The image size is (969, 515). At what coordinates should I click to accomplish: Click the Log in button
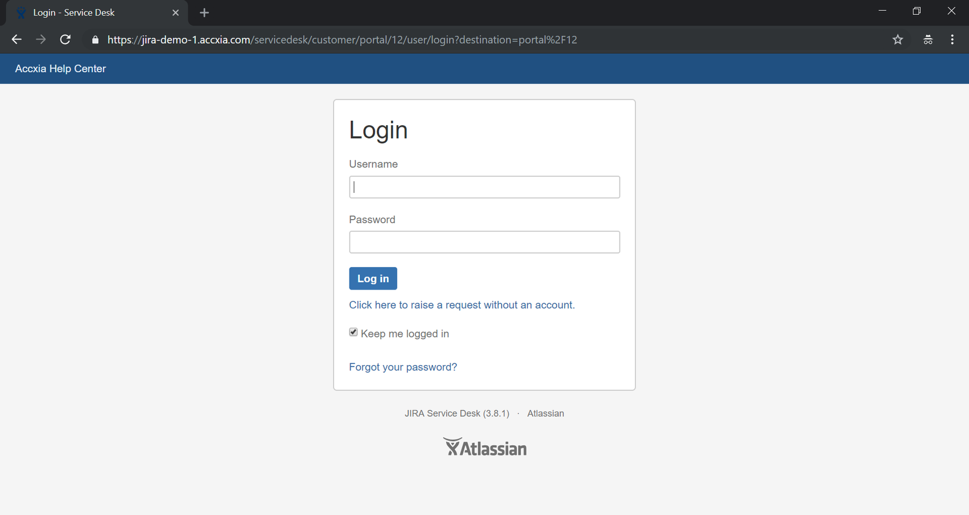[x=373, y=279]
